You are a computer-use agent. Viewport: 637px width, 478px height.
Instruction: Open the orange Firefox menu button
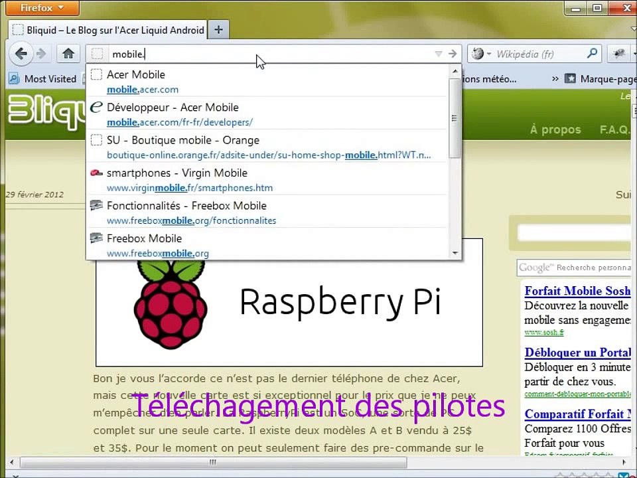point(42,8)
